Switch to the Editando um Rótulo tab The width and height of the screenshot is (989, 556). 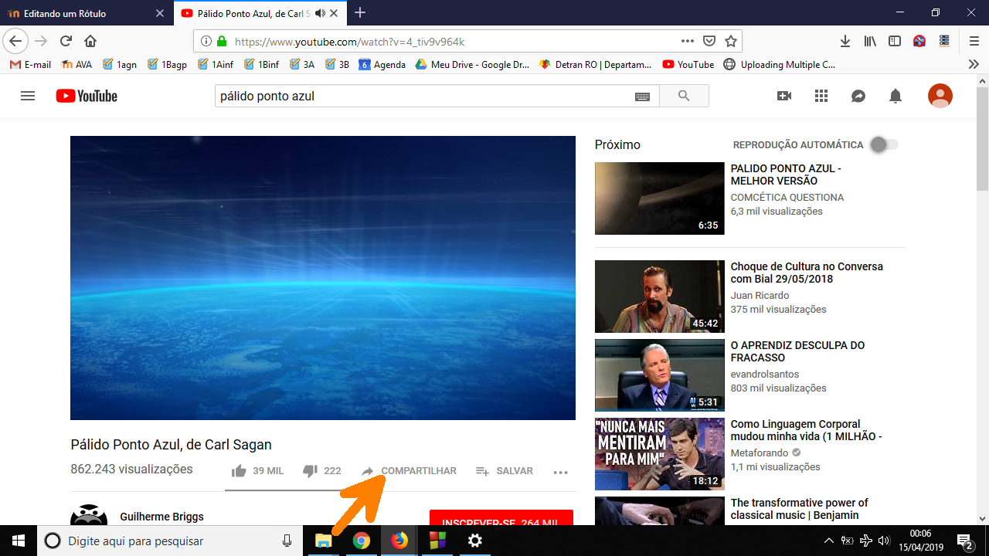[85, 13]
